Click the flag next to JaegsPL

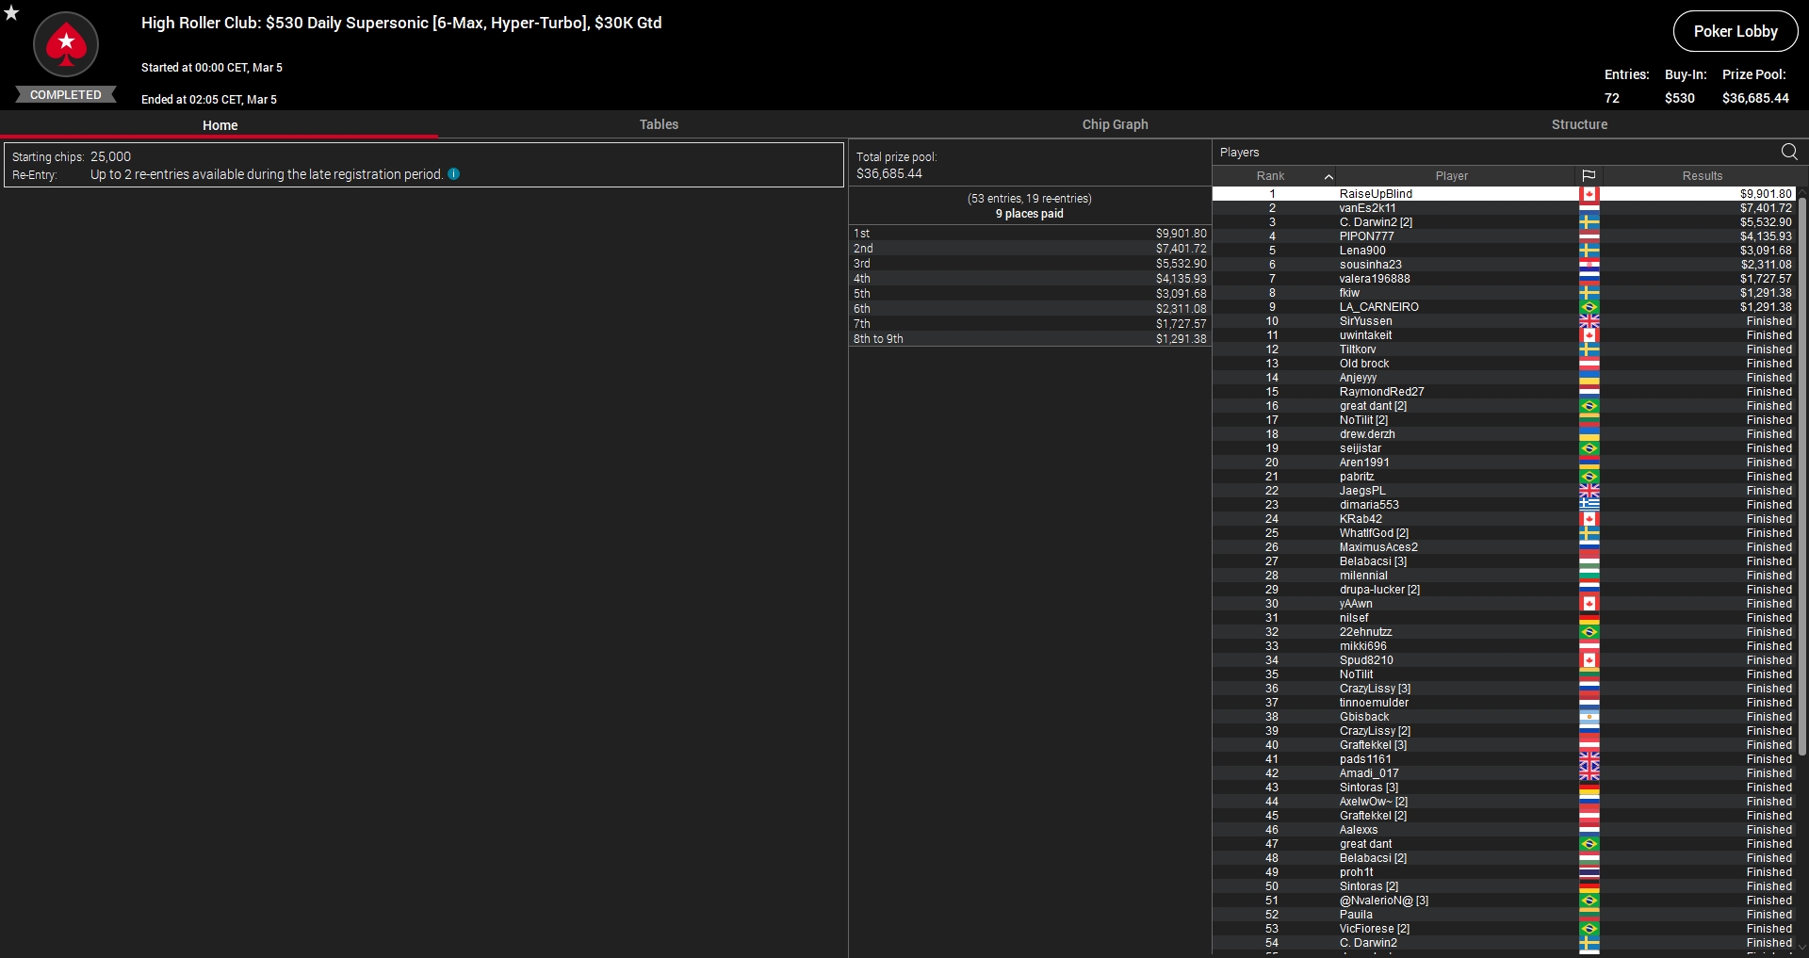pyautogui.click(x=1589, y=491)
